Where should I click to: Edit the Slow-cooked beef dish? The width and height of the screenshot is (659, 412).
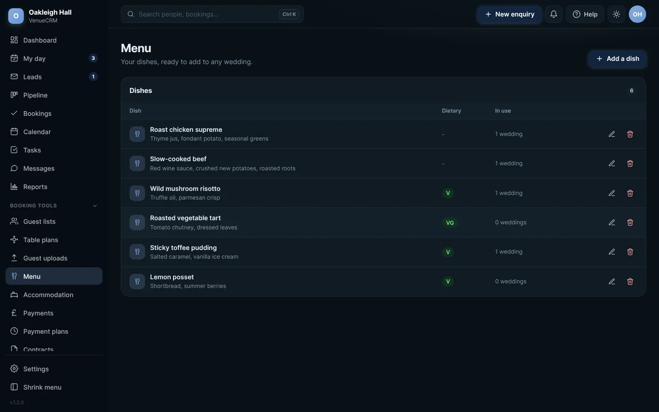(612, 163)
